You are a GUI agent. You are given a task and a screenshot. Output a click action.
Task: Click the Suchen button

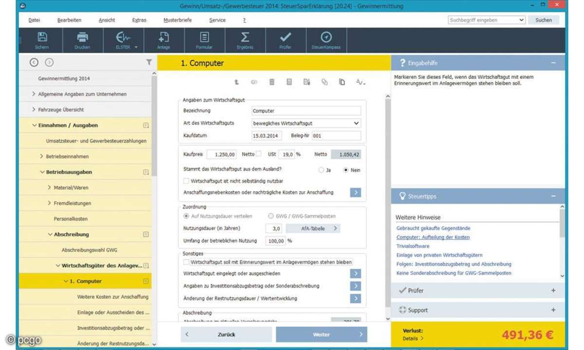[544, 20]
